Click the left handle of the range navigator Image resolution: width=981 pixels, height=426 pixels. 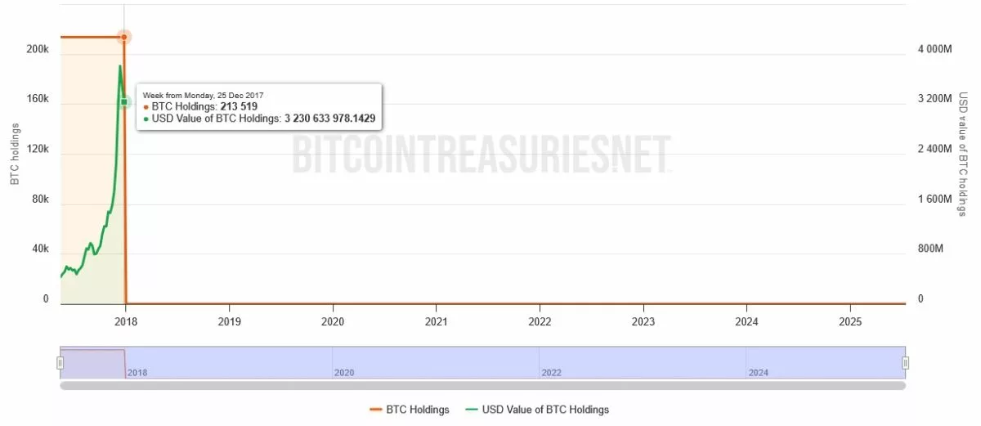click(x=60, y=362)
